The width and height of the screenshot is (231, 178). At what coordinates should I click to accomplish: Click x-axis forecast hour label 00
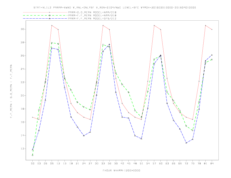pyautogui.click(x=33, y=163)
